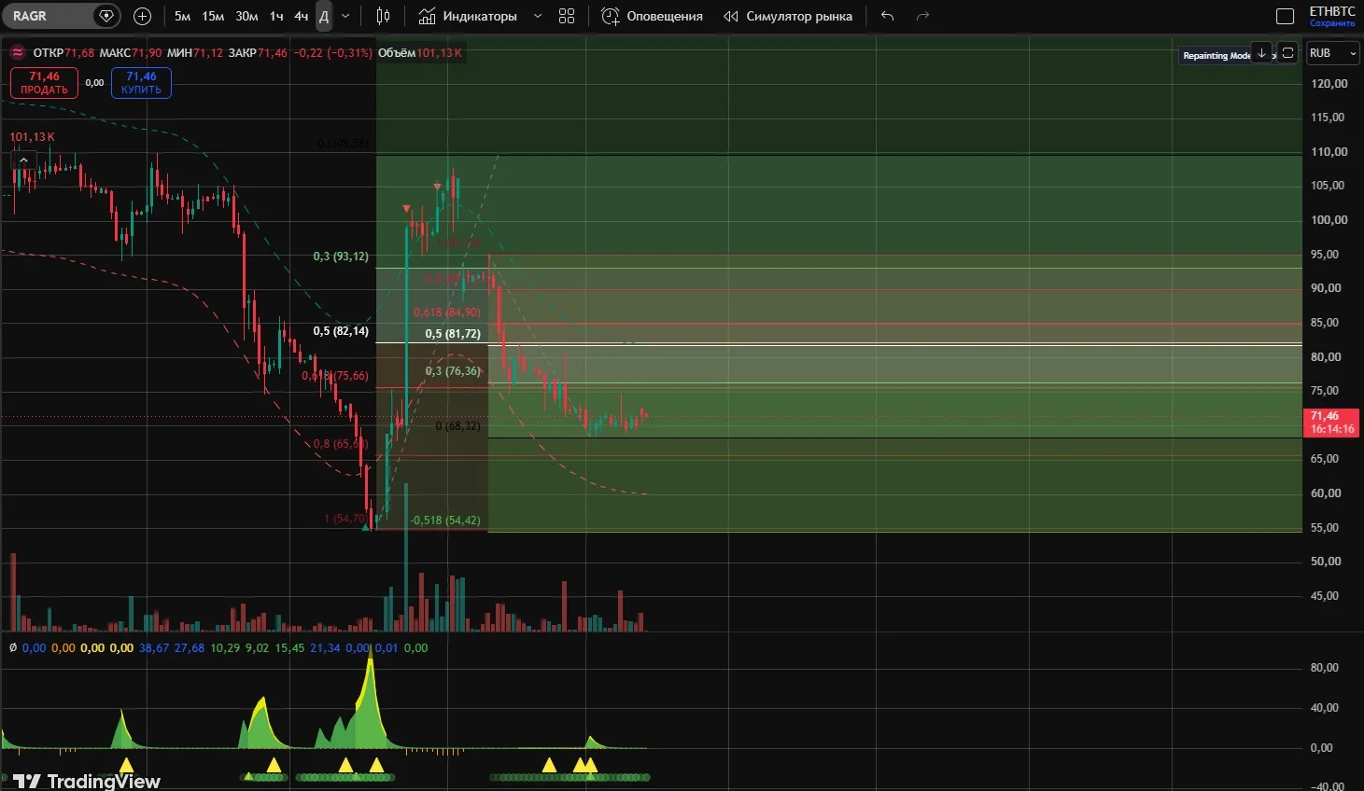Undo the last chart action
This screenshot has width=1364, height=791.
tap(887, 16)
